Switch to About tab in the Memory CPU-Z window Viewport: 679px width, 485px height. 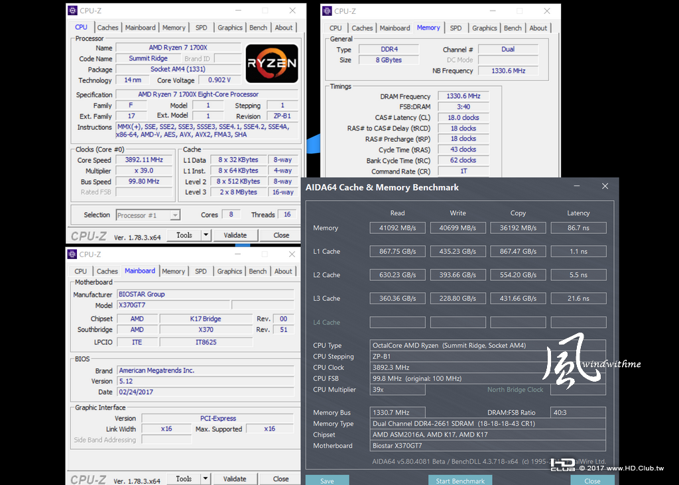point(538,28)
